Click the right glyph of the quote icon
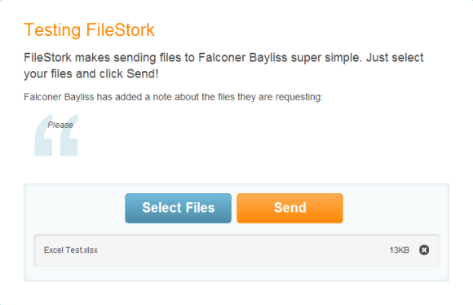Image resolution: width=473 pixels, height=305 pixels. tap(69, 135)
